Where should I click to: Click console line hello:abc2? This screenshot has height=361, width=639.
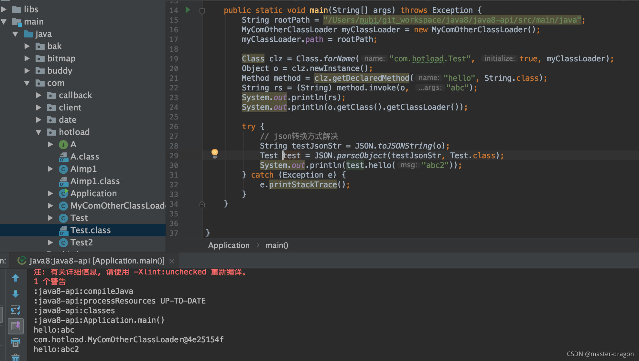[x=56, y=349]
